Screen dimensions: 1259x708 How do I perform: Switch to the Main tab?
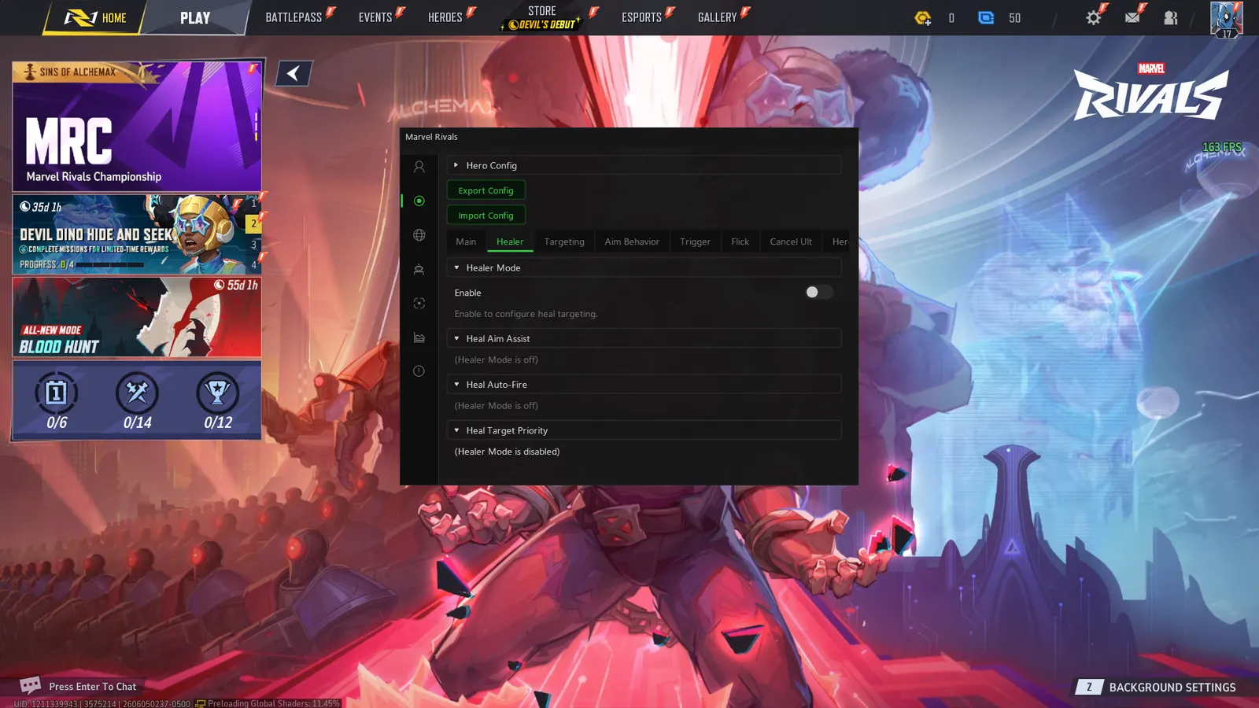pos(466,242)
